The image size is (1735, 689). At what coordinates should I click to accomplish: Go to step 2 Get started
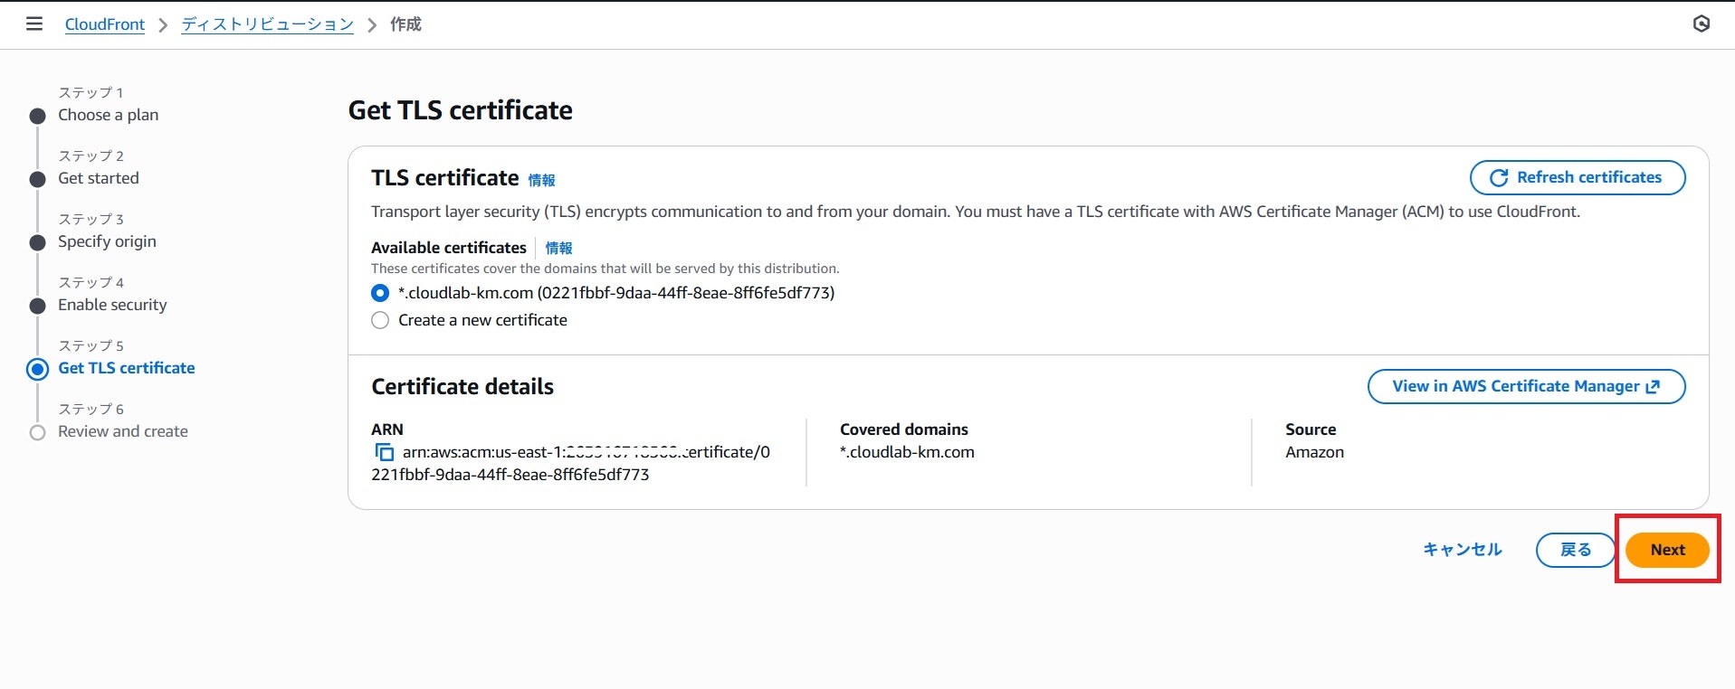[99, 178]
